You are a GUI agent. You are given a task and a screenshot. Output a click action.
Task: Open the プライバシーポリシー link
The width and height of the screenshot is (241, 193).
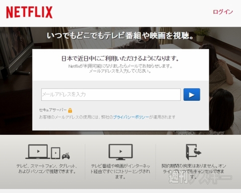tap(131, 117)
